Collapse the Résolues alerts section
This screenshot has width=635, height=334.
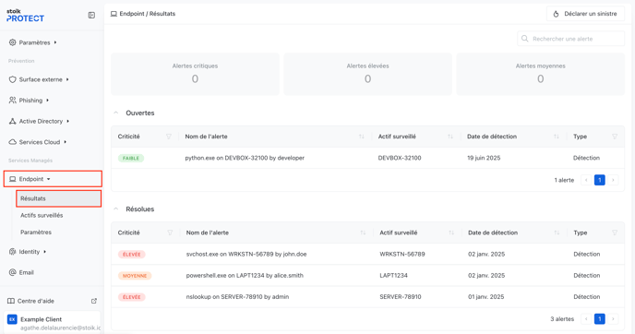[x=115, y=209]
